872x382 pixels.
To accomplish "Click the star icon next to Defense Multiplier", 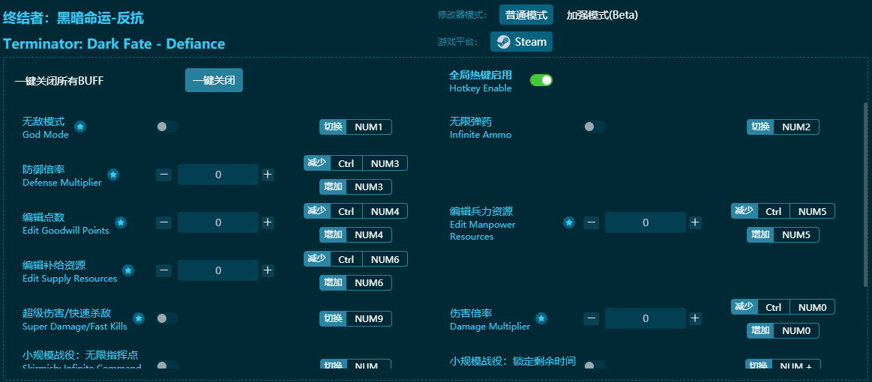I will [113, 175].
